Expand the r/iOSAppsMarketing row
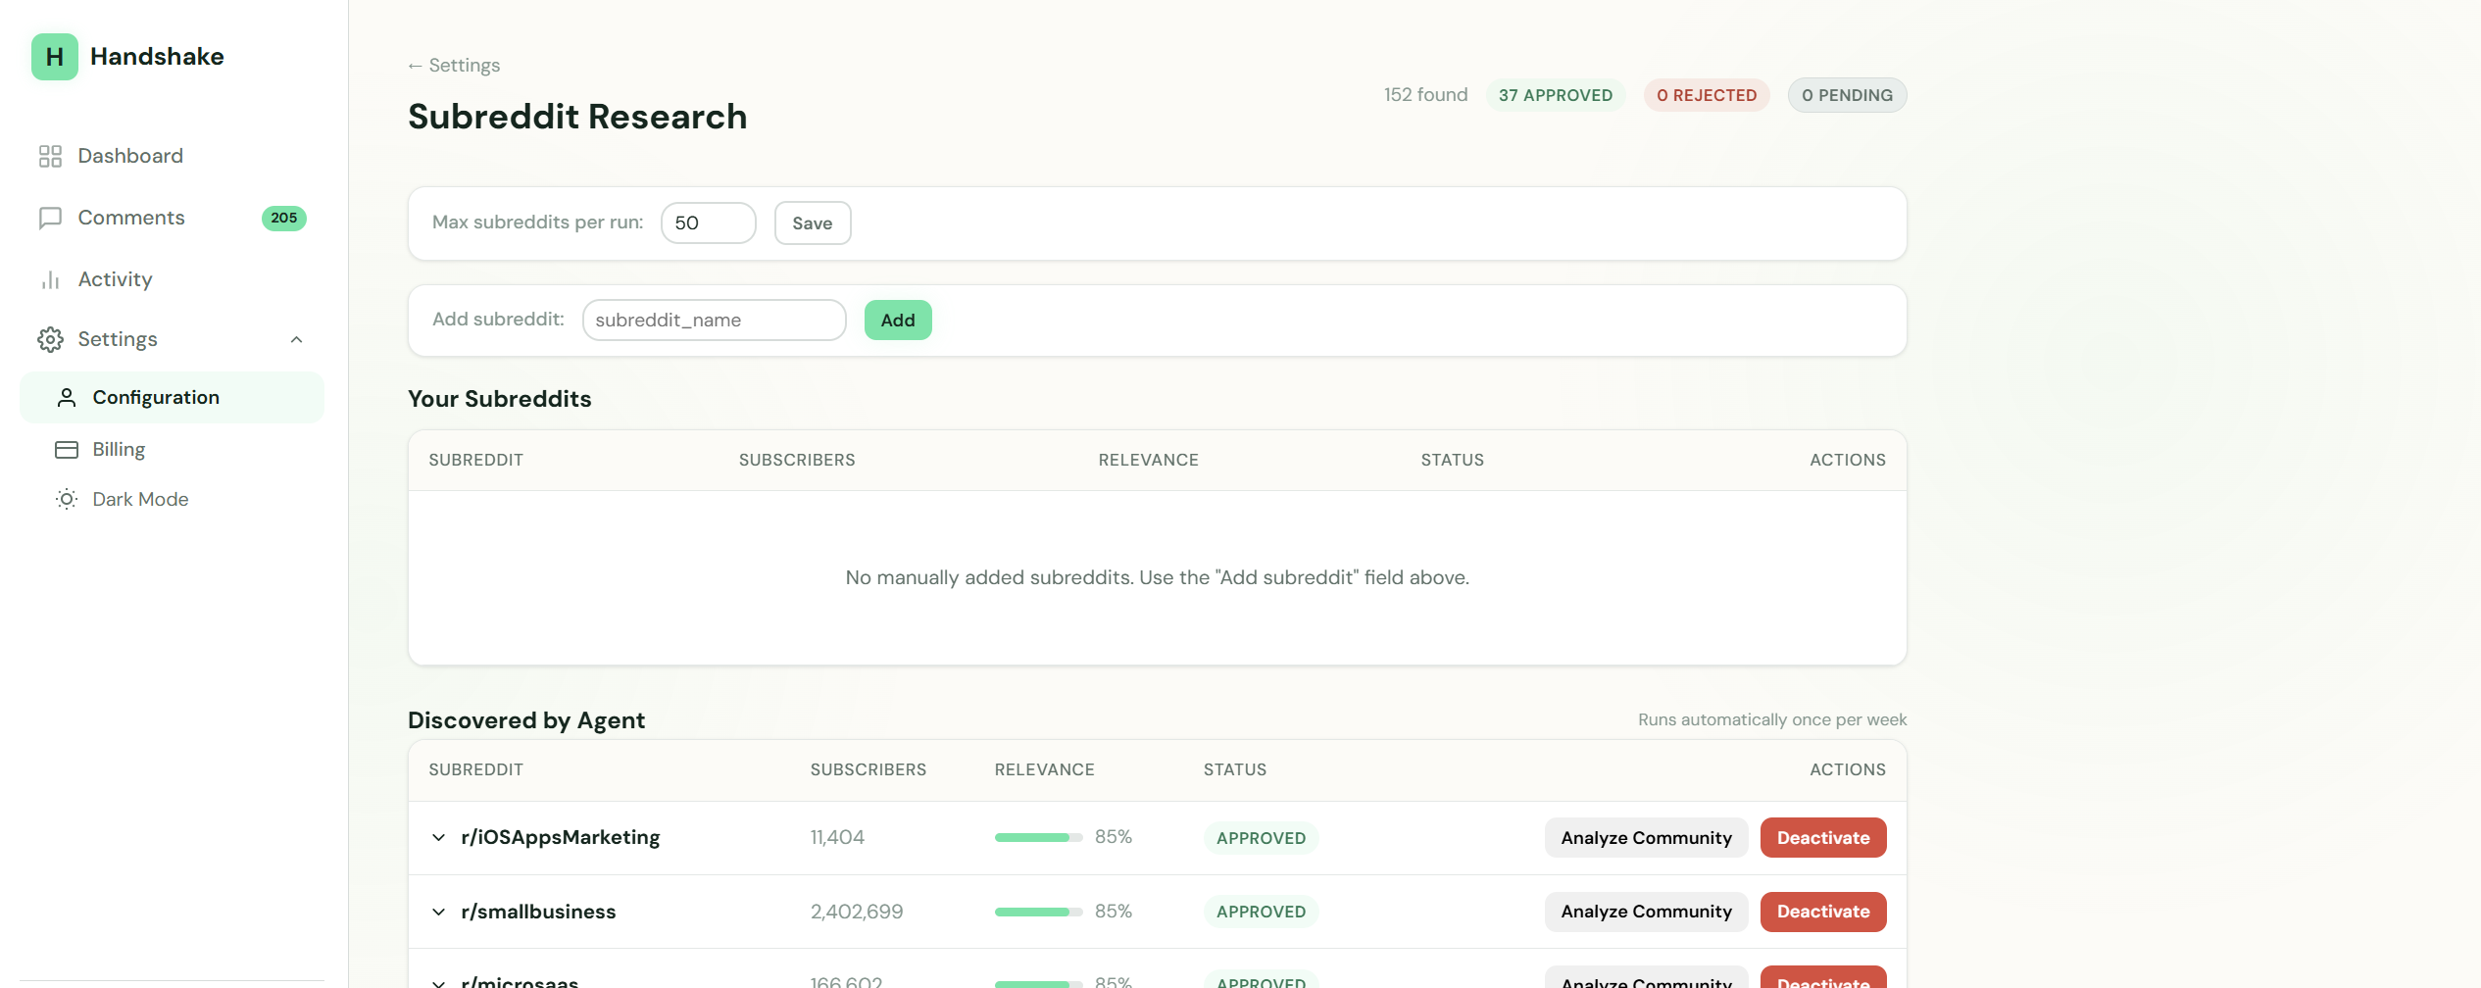This screenshot has height=988, width=2481. 438,837
